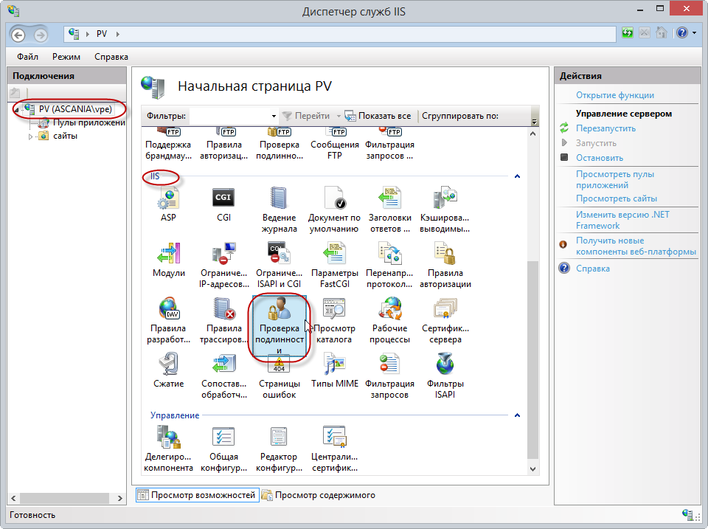The image size is (708, 529).
Task: Open the ASP feature icon
Action: (x=168, y=204)
